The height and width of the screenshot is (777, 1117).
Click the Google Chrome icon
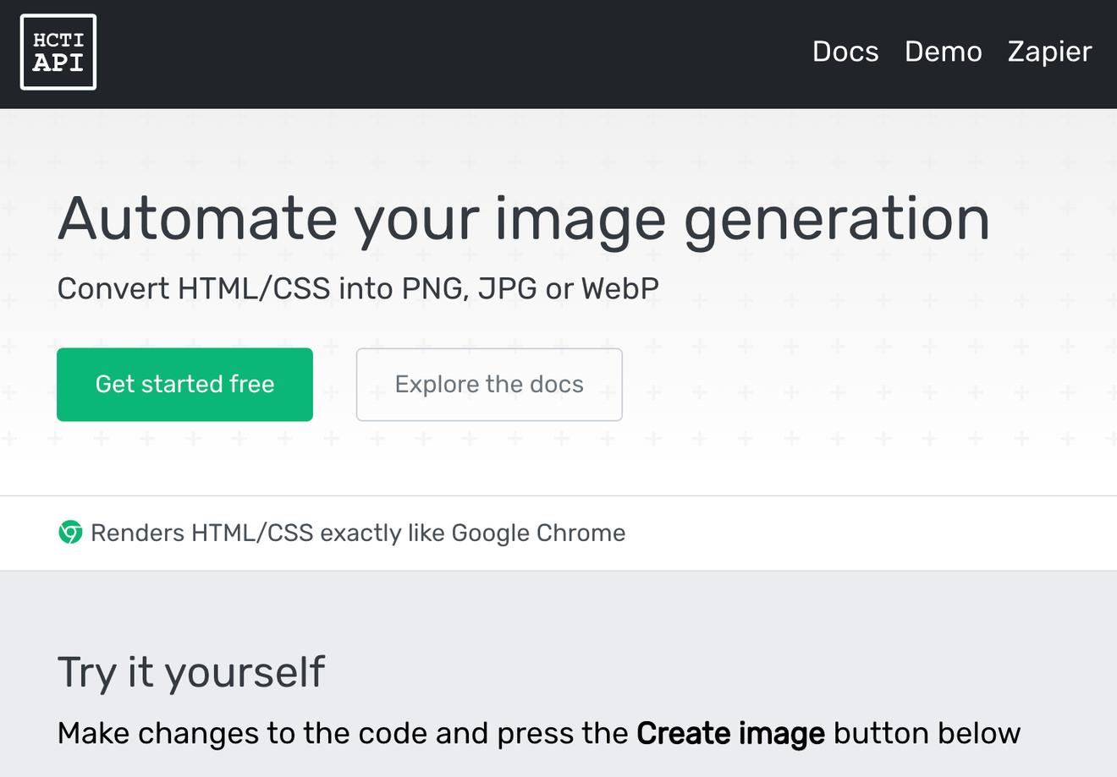70,533
